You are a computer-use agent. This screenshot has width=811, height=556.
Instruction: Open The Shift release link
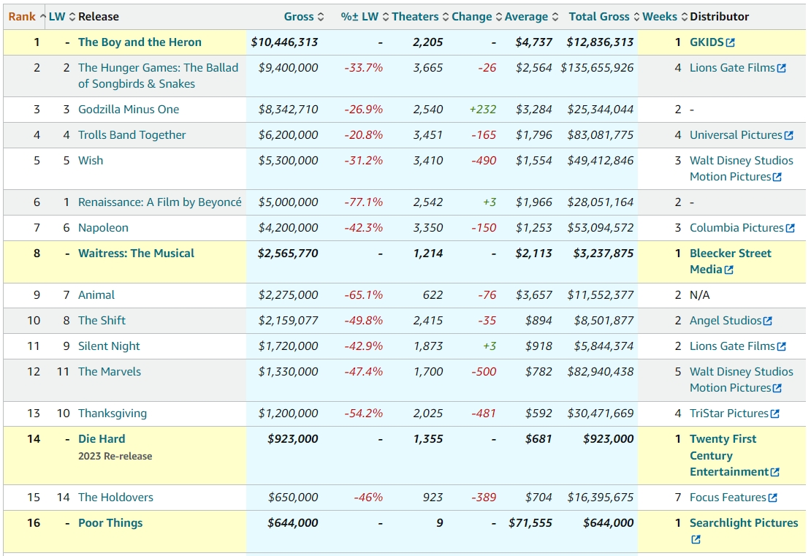click(x=102, y=321)
